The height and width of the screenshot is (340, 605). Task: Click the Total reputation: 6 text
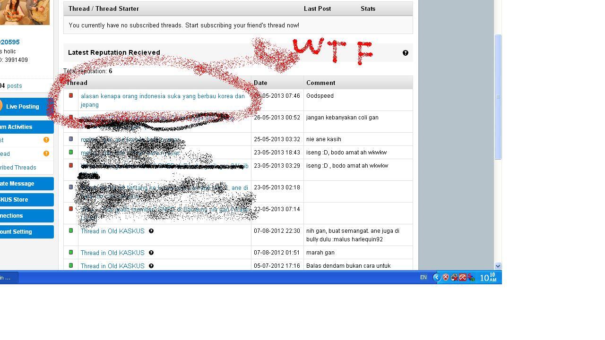pyautogui.click(x=88, y=71)
